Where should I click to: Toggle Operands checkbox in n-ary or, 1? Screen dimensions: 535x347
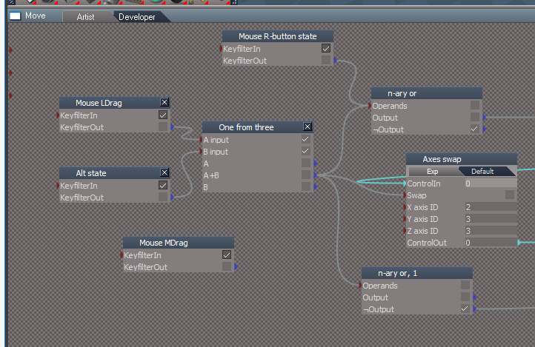tap(465, 285)
